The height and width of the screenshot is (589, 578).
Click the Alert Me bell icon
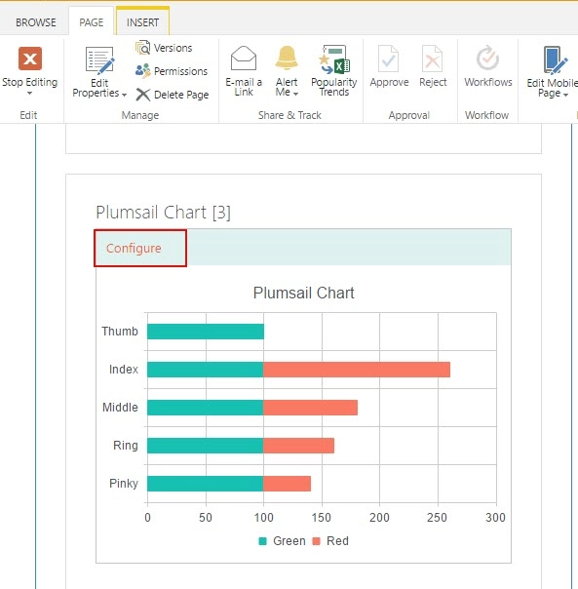coord(287,58)
